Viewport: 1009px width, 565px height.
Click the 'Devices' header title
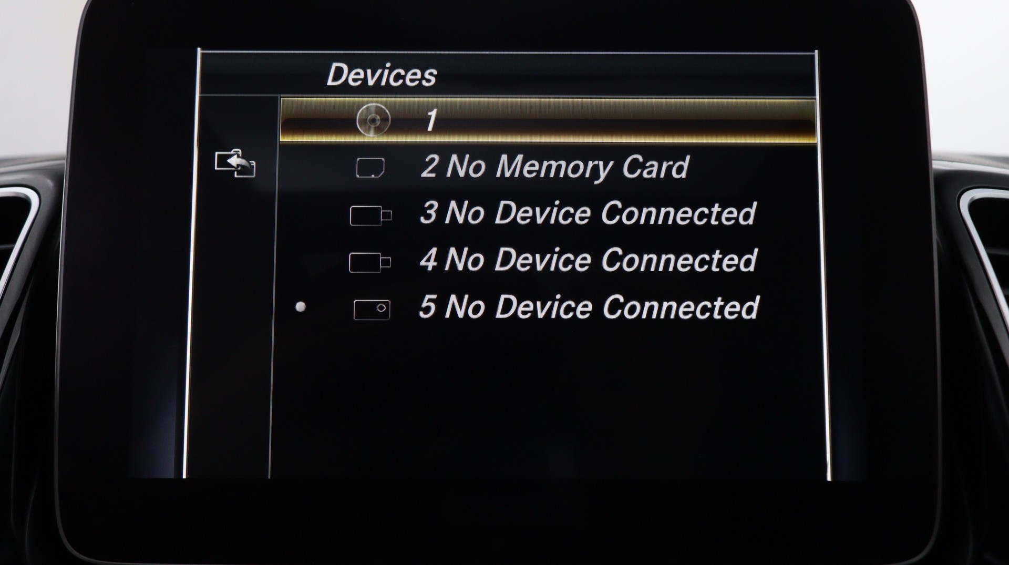point(382,75)
